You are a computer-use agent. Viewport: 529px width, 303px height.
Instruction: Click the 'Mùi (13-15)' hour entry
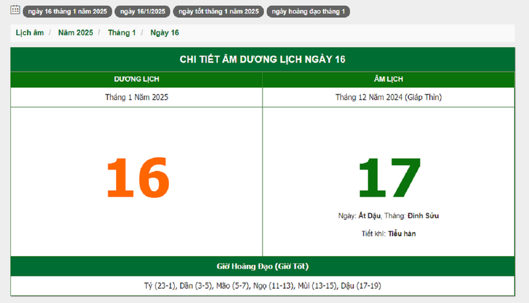(x=317, y=286)
